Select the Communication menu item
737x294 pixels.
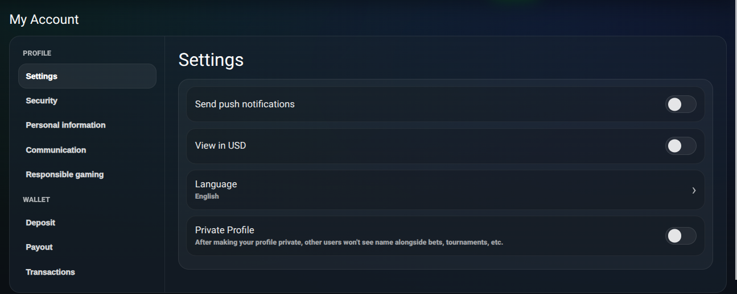[x=56, y=150]
